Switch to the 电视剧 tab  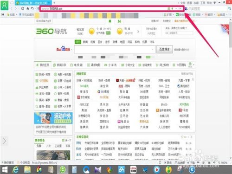tap(77, 65)
